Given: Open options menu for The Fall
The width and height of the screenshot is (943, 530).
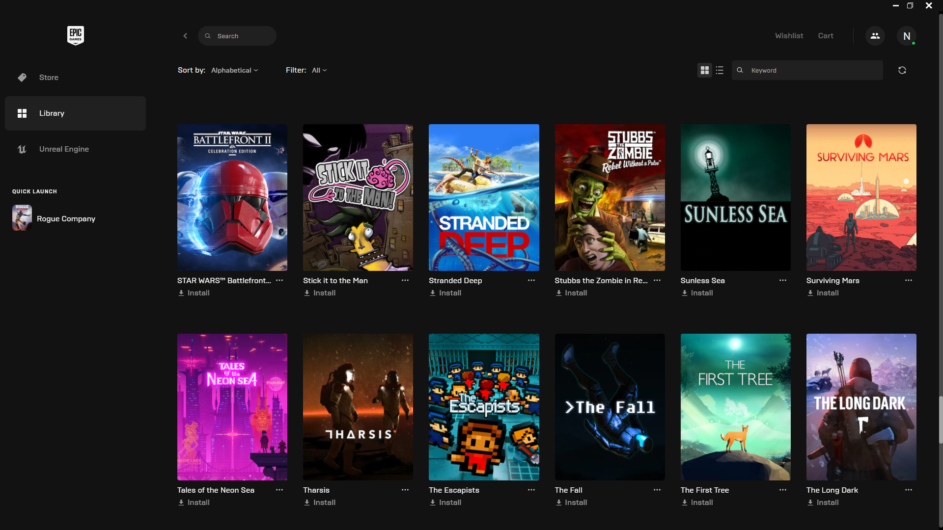Looking at the screenshot, I should pos(657,490).
